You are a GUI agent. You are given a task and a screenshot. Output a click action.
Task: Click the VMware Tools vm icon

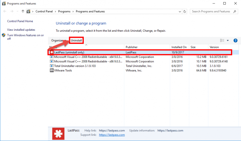pyautogui.click(x=52, y=70)
